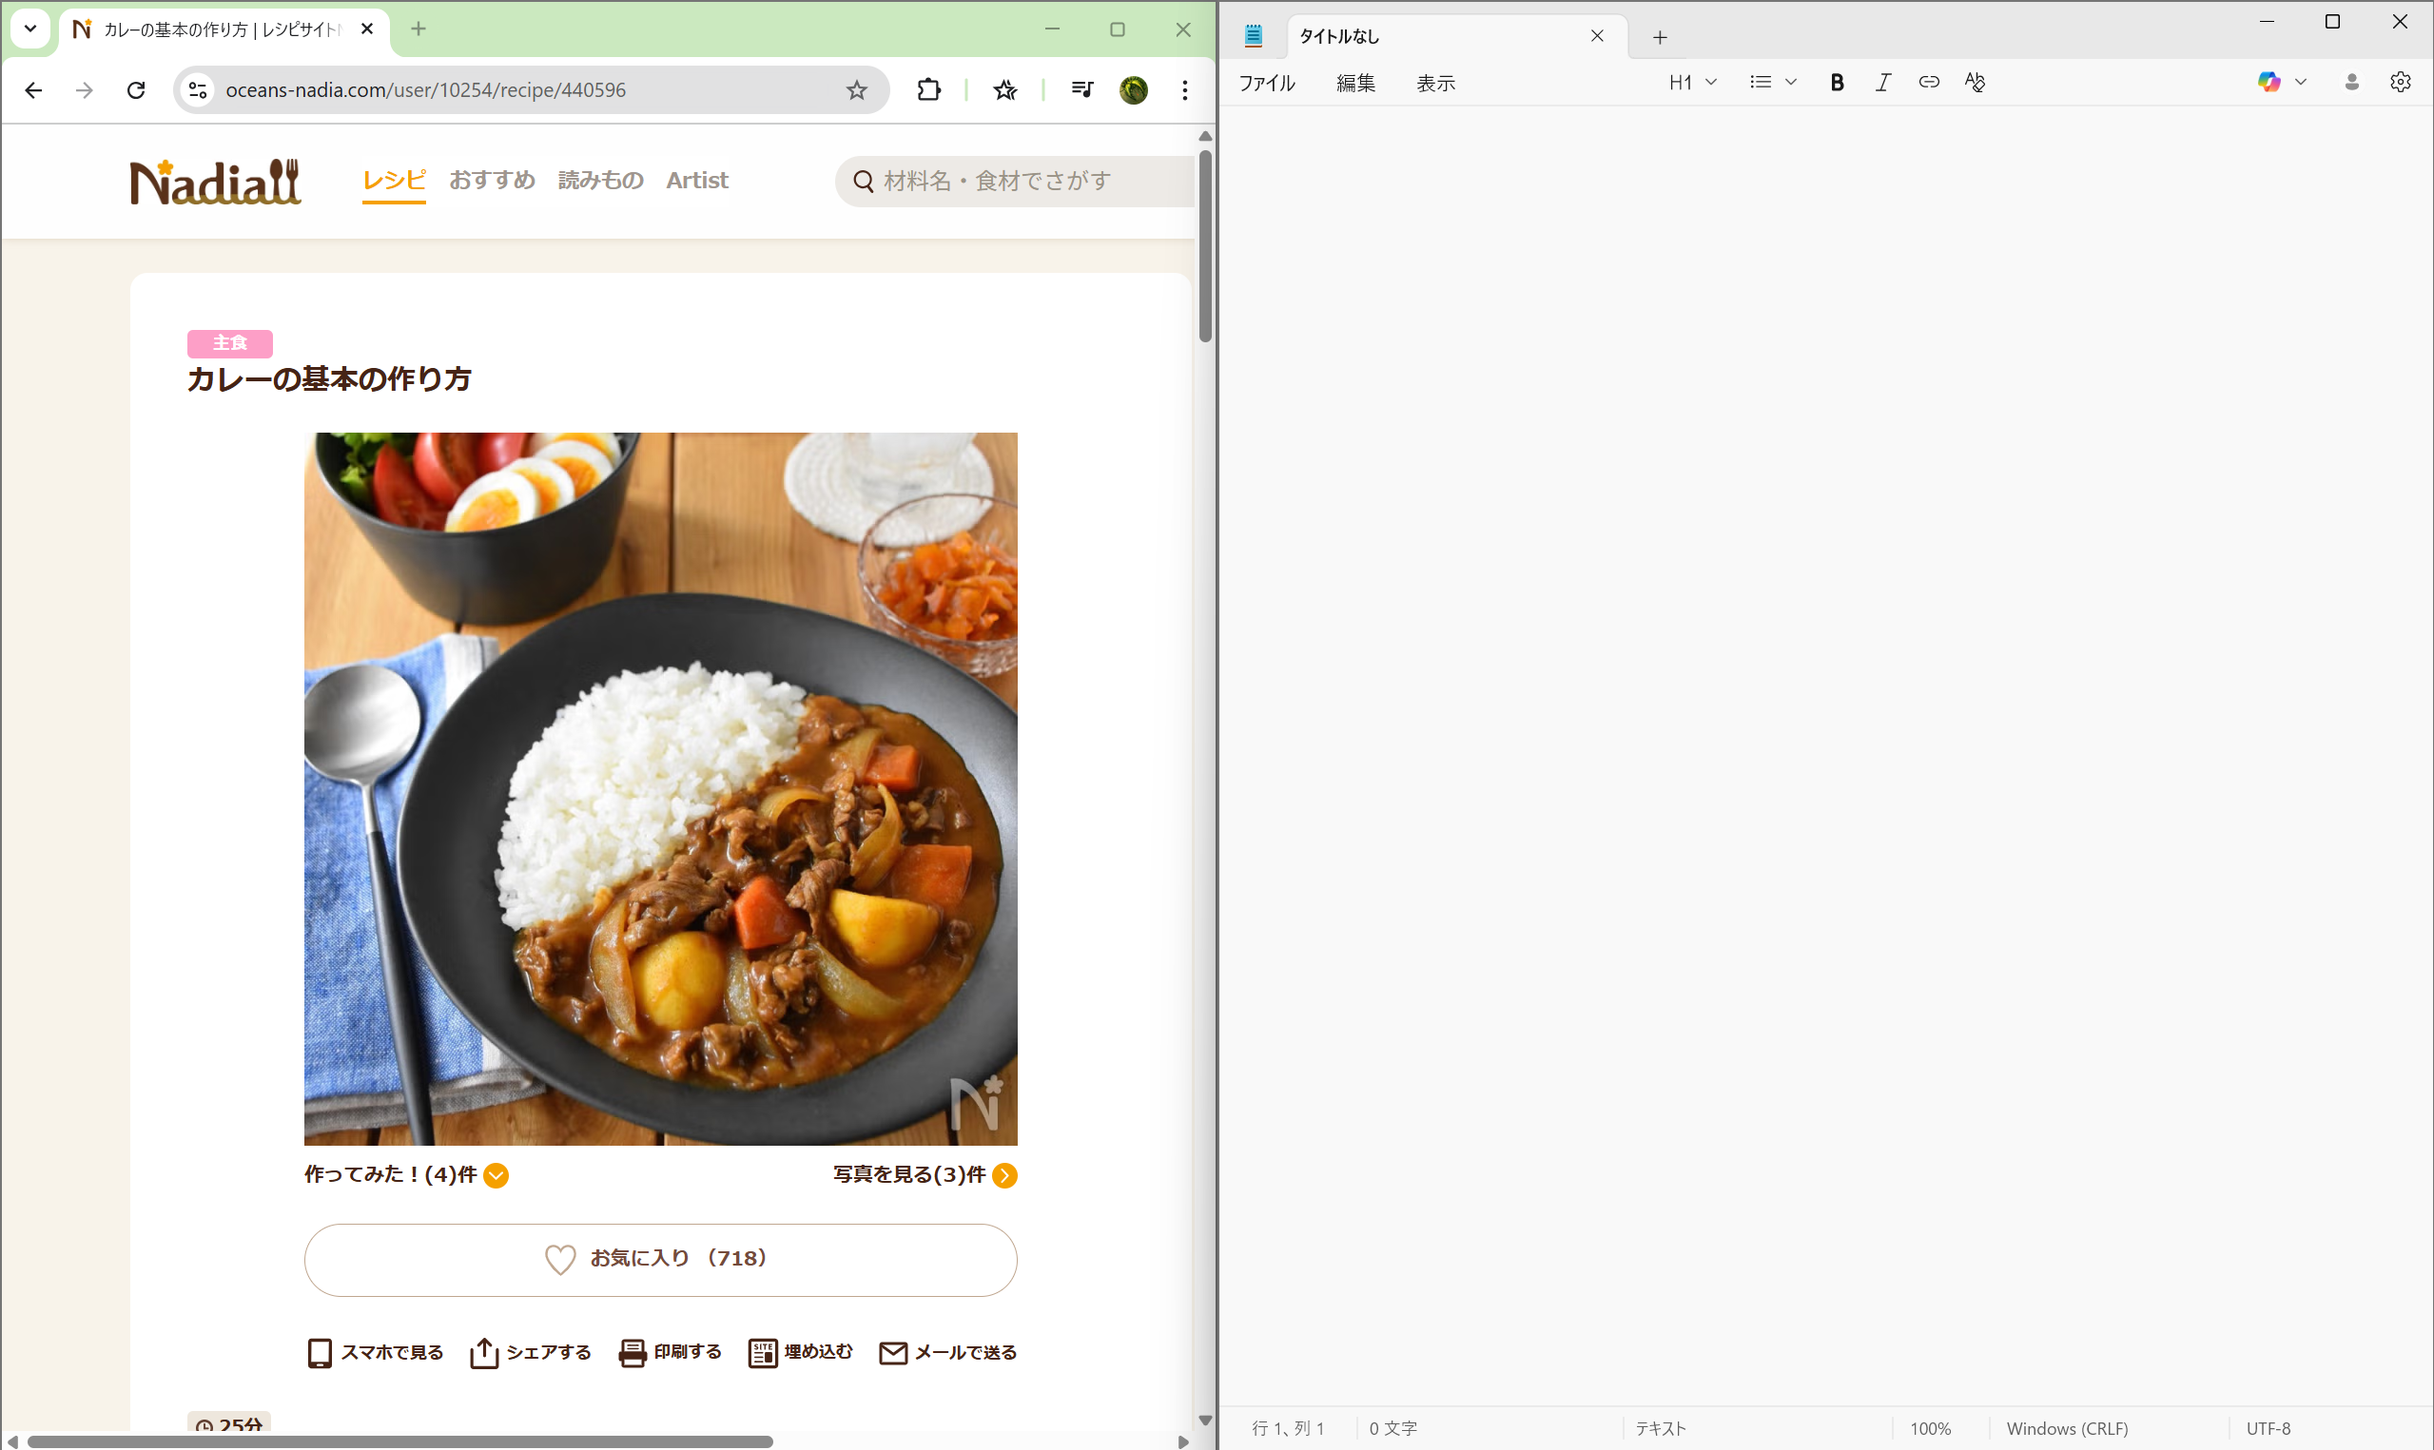Open the Chrome extensions puzzle icon
This screenshot has height=1450, width=2434.
click(928, 91)
